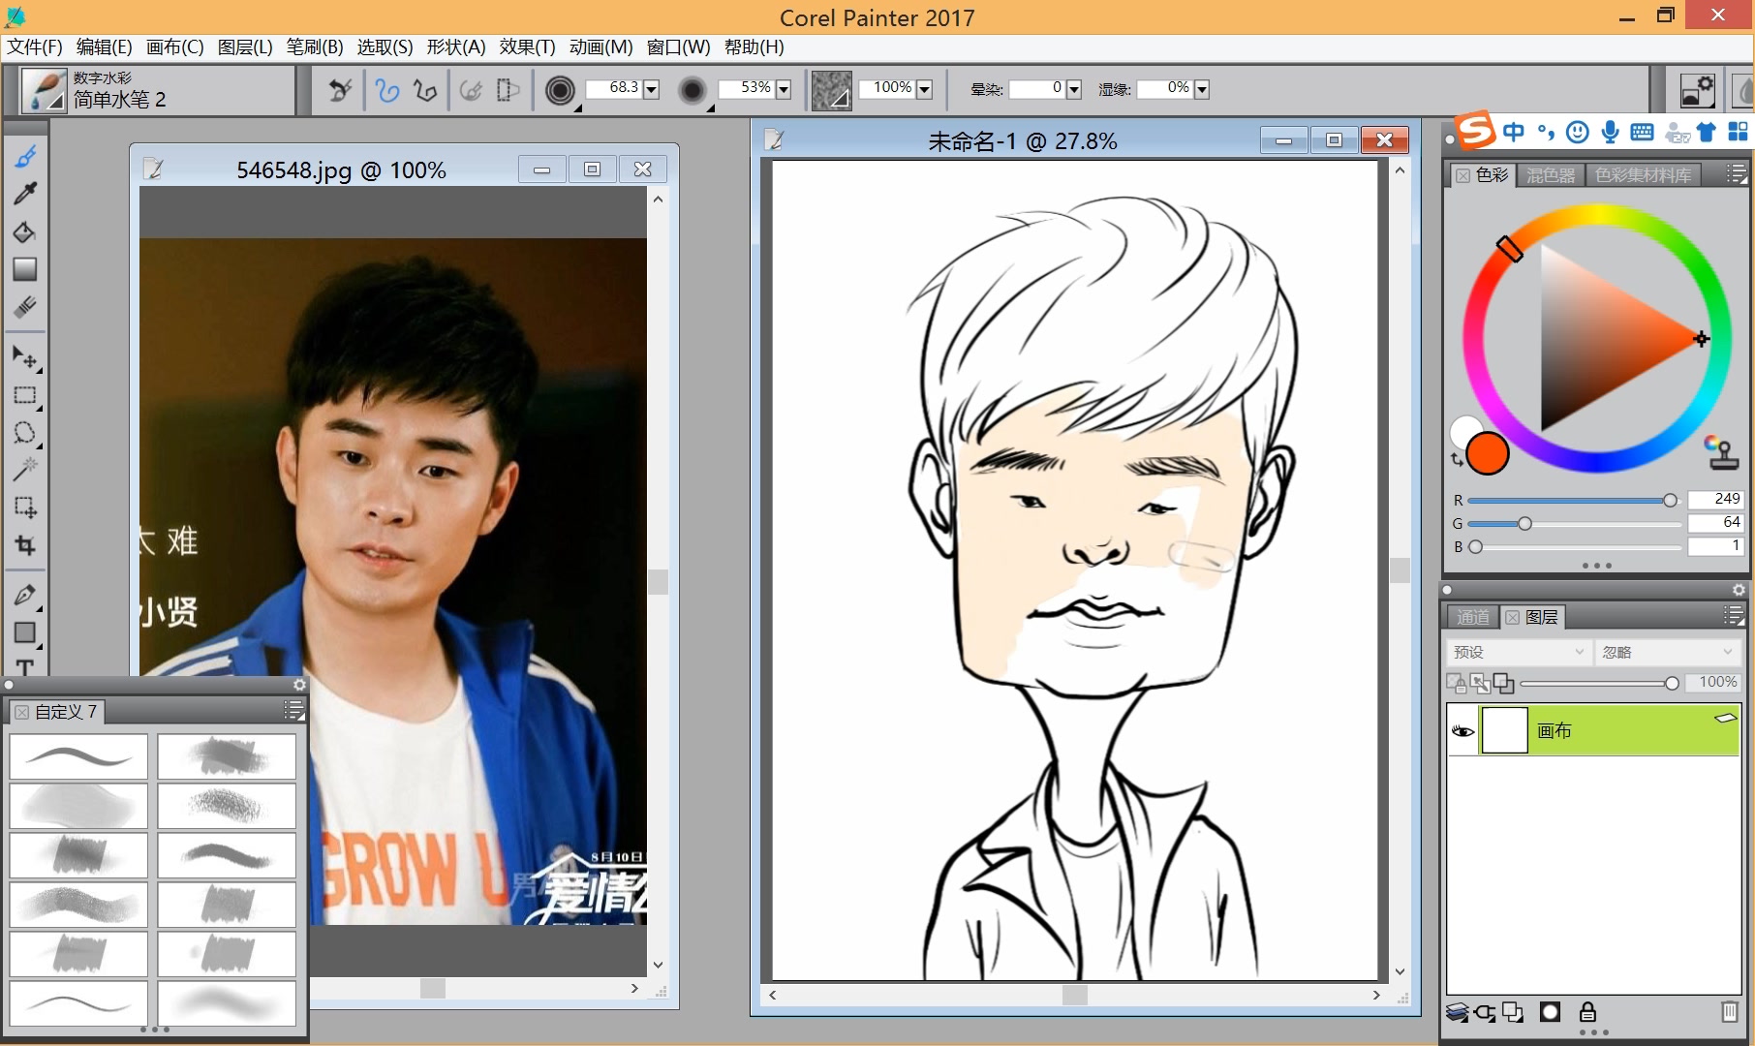Image resolution: width=1755 pixels, height=1046 pixels.
Task: Click the brush size field 68.3
Action: coord(614,88)
